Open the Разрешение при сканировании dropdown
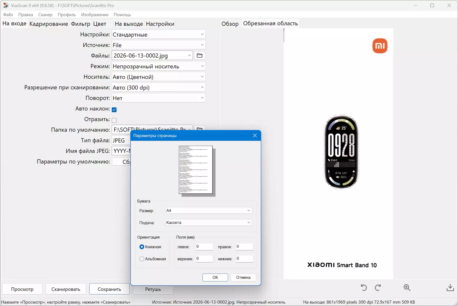Image resolution: width=458 pixels, height=306 pixels. click(158, 87)
